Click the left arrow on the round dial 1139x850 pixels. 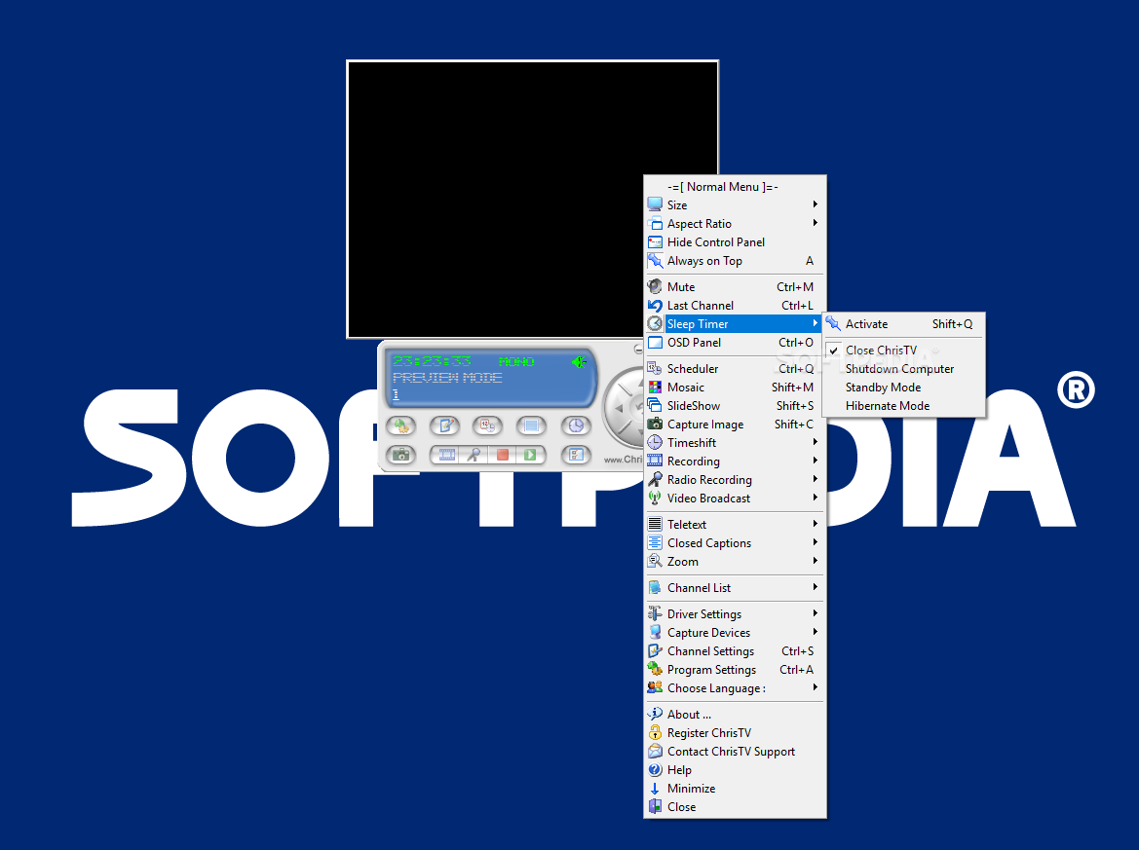(x=619, y=408)
